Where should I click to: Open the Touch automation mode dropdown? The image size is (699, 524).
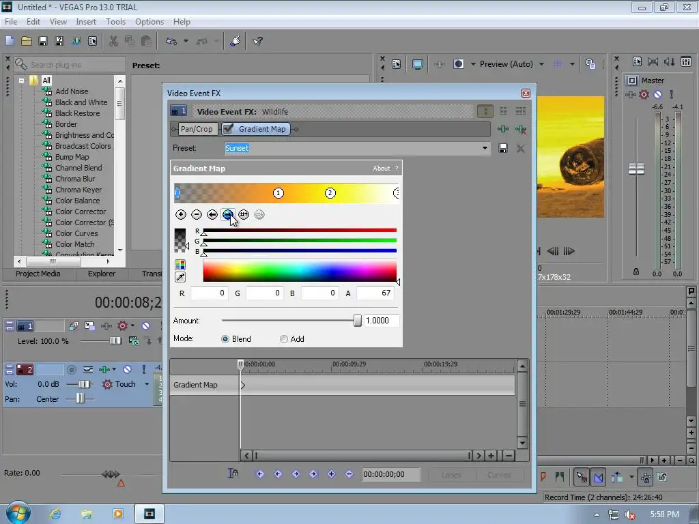coord(147,384)
